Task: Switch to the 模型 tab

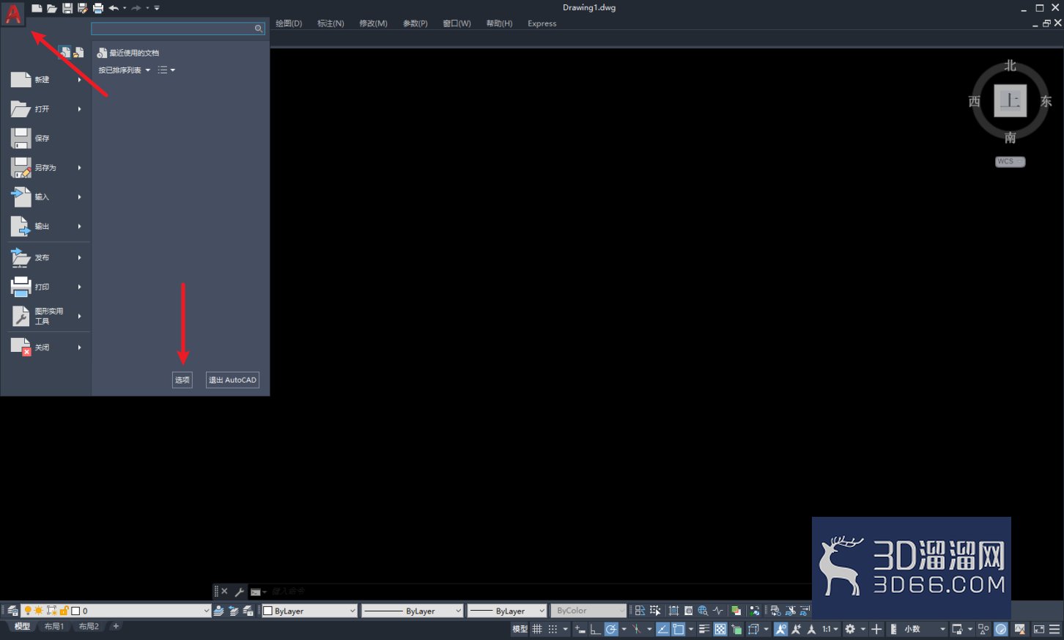Action: (x=23, y=627)
